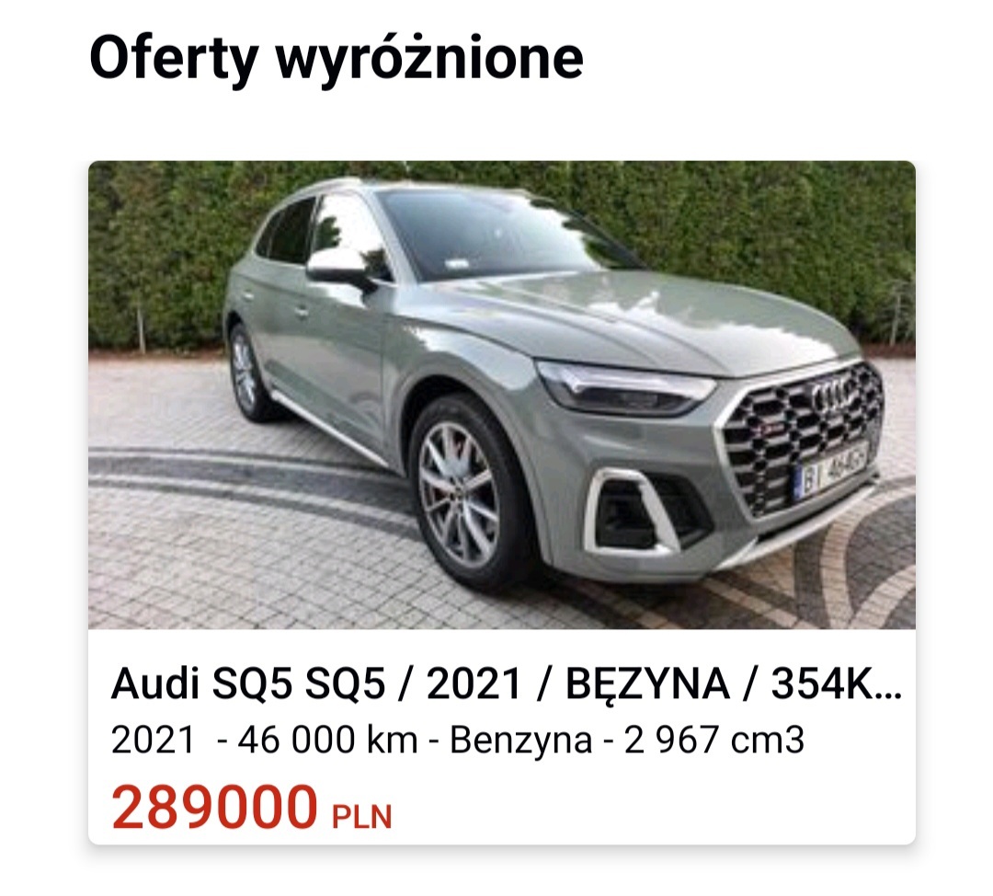This screenshot has width=993, height=896.
Task: Select the 289000 price text
Action: pyautogui.click(x=214, y=808)
